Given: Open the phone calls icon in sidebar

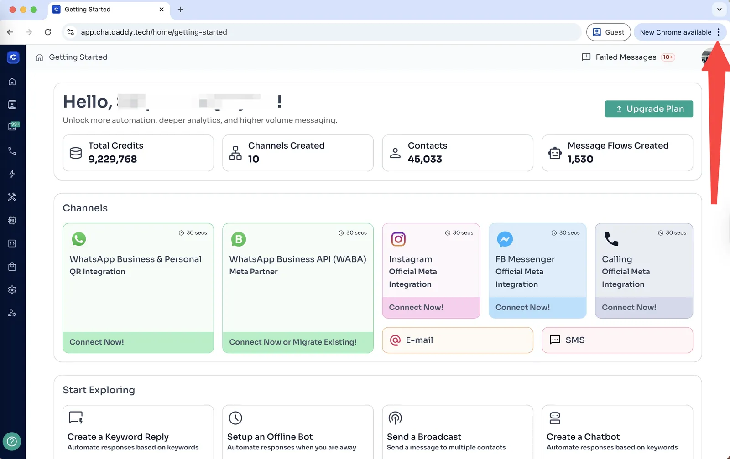Looking at the screenshot, I should point(12,151).
